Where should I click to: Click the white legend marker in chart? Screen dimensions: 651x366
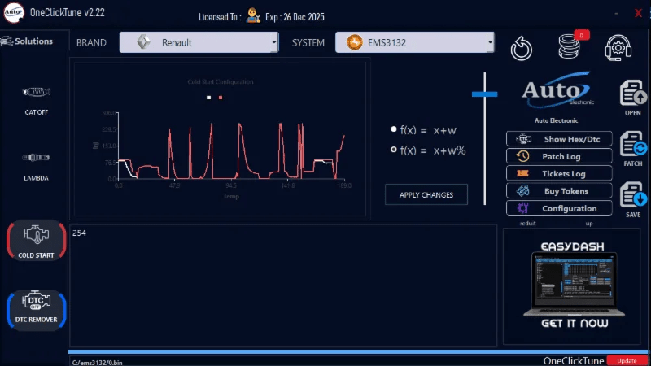pos(209,98)
